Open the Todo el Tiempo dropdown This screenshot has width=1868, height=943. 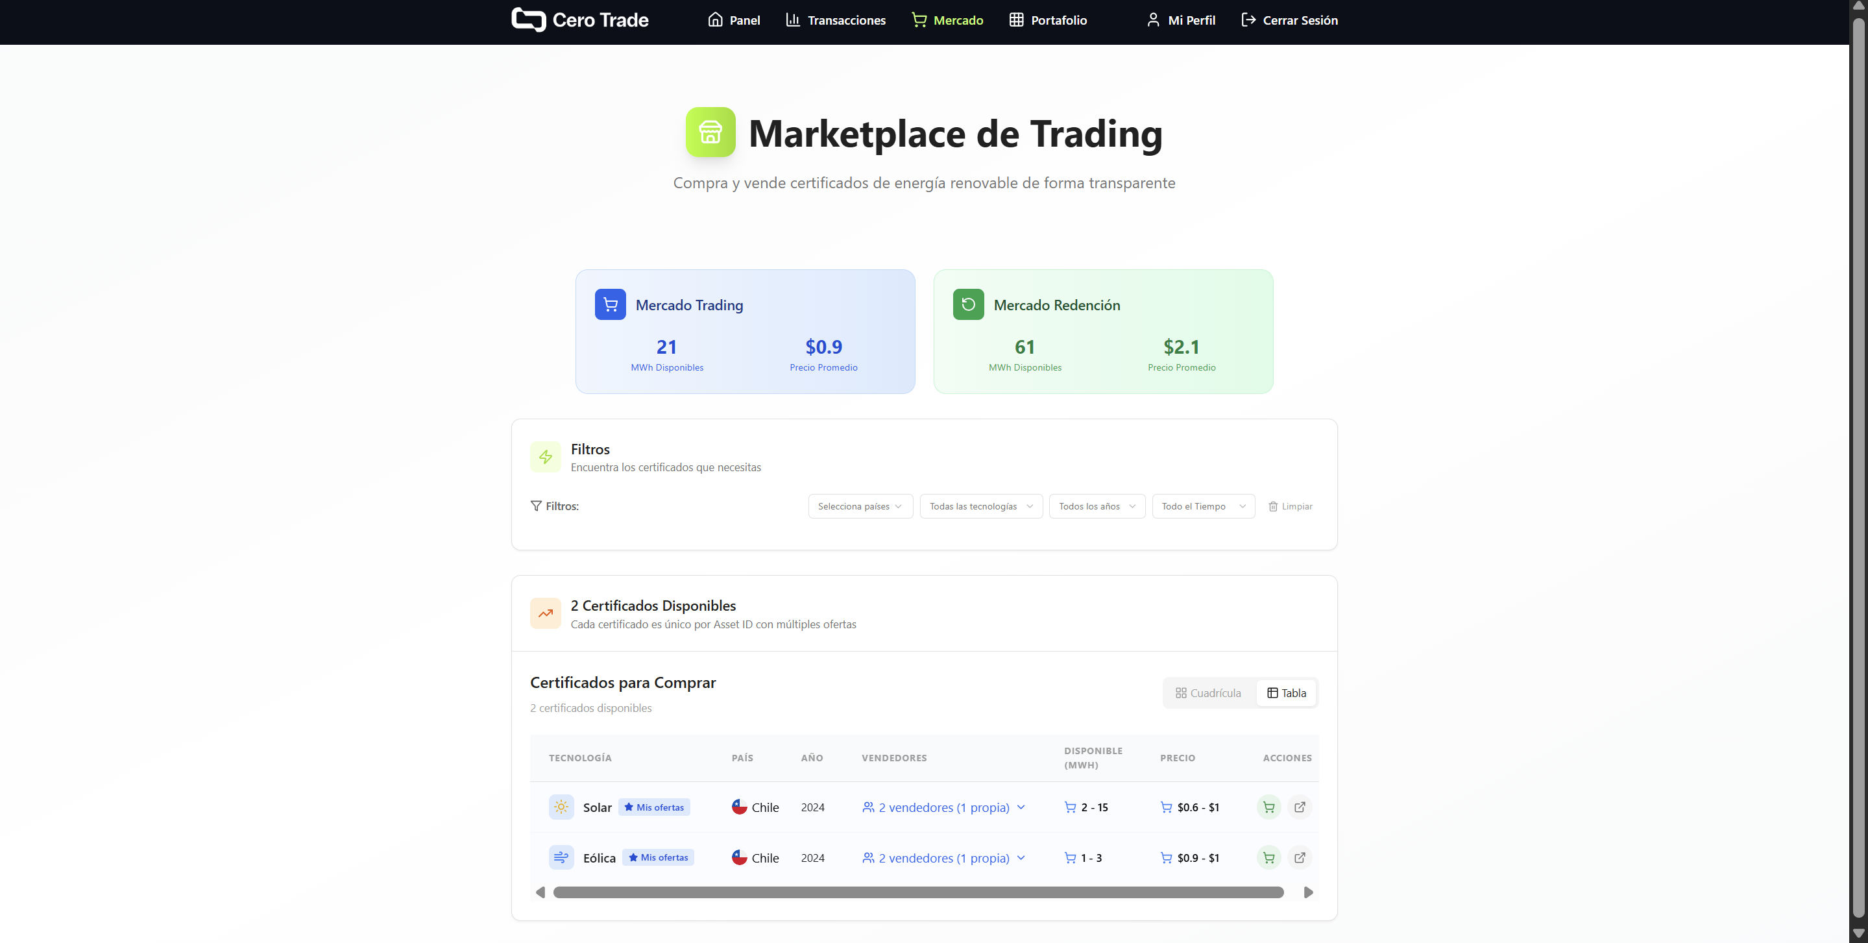click(1202, 506)
